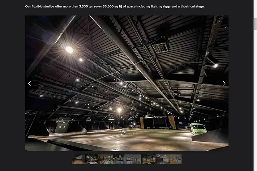Click the white van in the photo
The image size is (257, 171).
click(x=198, y=129)
